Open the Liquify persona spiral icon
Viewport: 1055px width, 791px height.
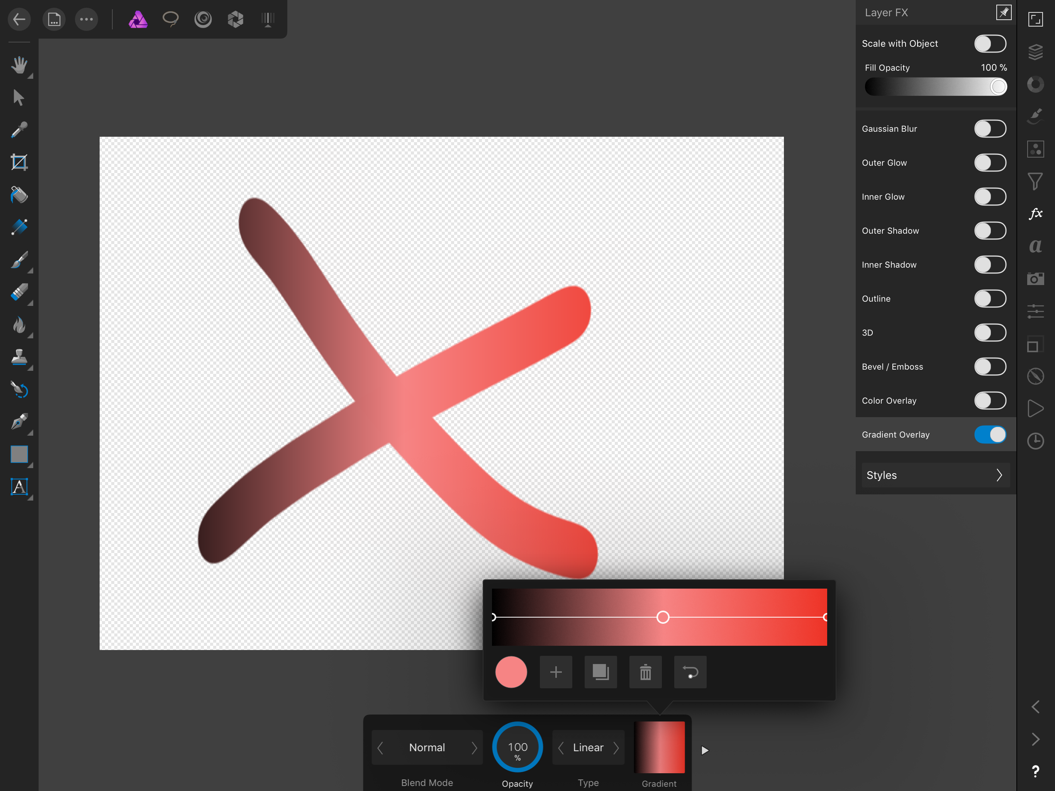[203, 20]
